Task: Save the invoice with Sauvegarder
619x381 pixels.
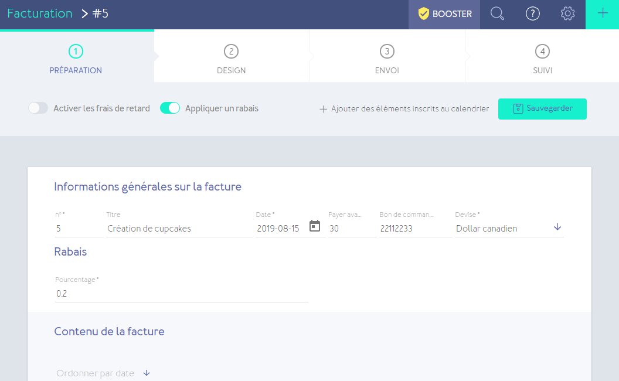Action: pos(542,108)
